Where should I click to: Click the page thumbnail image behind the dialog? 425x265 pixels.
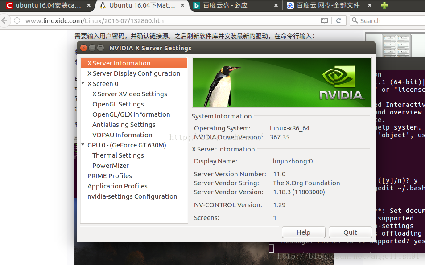pos(396,45)
